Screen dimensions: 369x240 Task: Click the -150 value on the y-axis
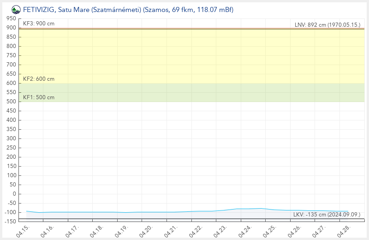pos(10,222)
